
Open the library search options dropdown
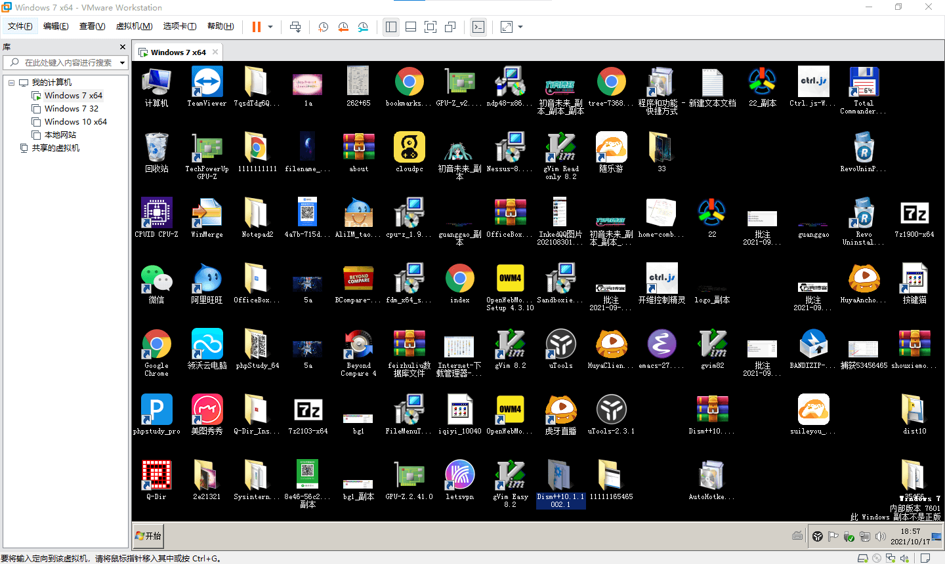122,63
